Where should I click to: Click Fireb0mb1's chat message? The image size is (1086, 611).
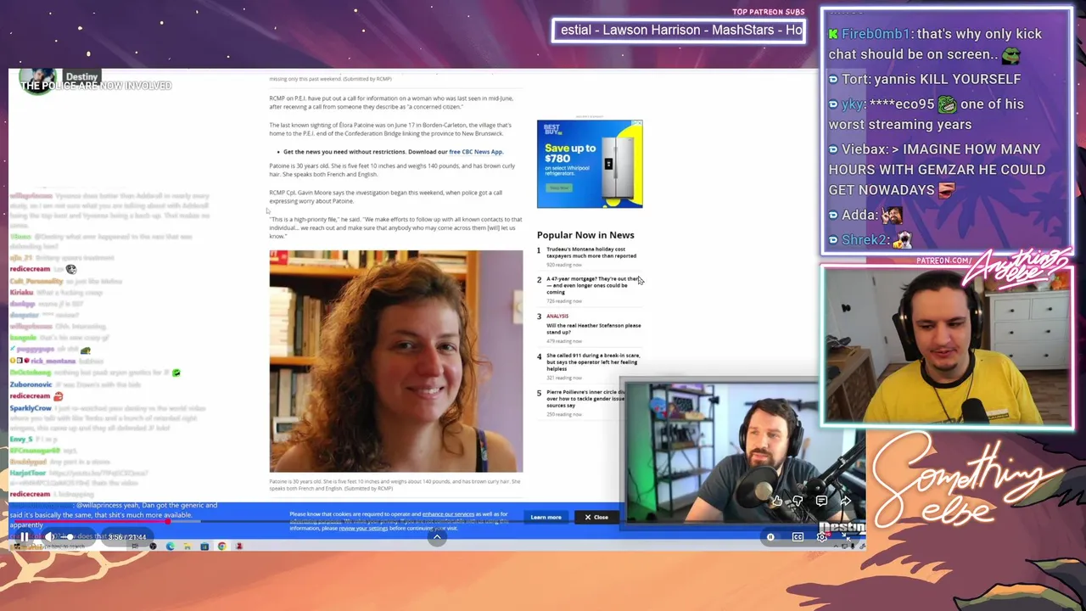[937, 44]
